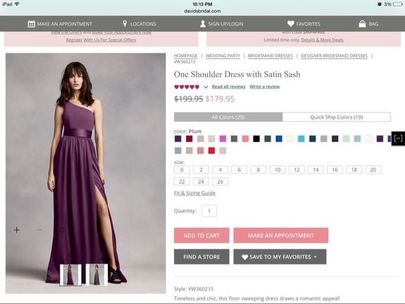This screenshot has width=405, height=304.
Task: Zoom out dress image with minus icon
Action: tap(39, 230)
